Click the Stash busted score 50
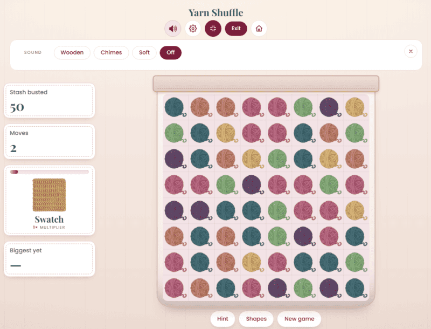Viewport: 431px width, 329px height. 17,107
